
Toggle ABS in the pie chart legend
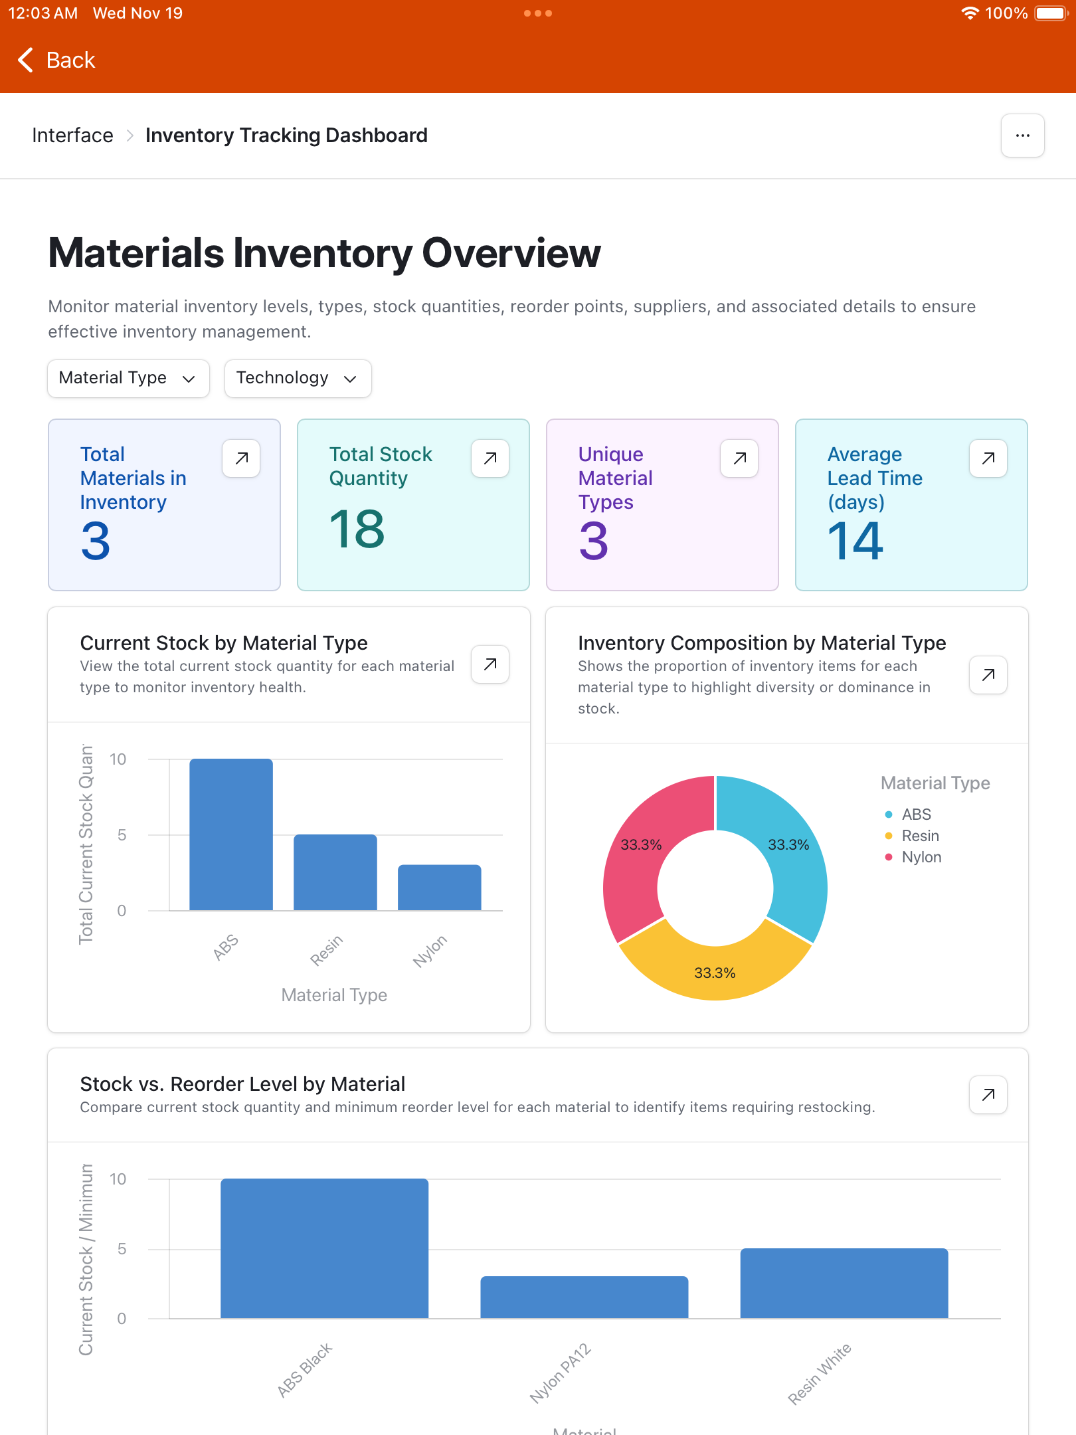pos(915,814)
